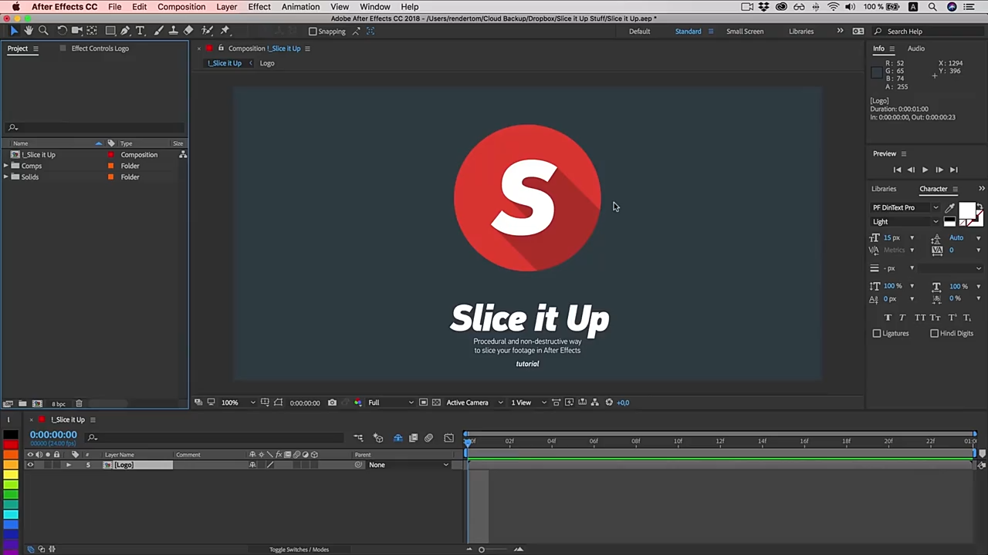
Task: Select the Zoom magnifier tool
Action: click(x=43, y=31)
